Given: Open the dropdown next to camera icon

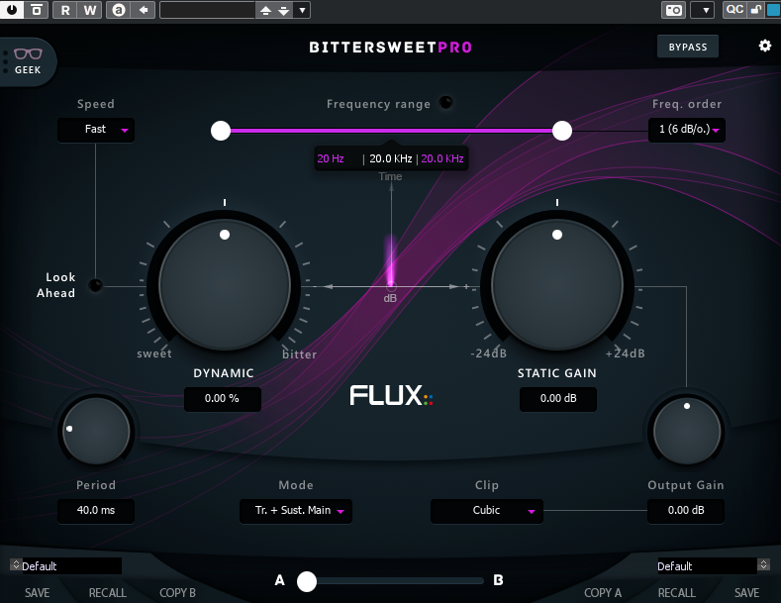Looking at the screenshot, I should coord(703,10).
